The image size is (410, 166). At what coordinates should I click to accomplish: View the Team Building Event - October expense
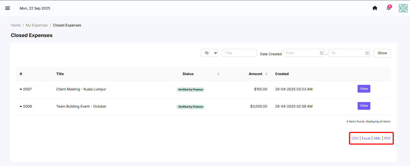coord(364,106)
